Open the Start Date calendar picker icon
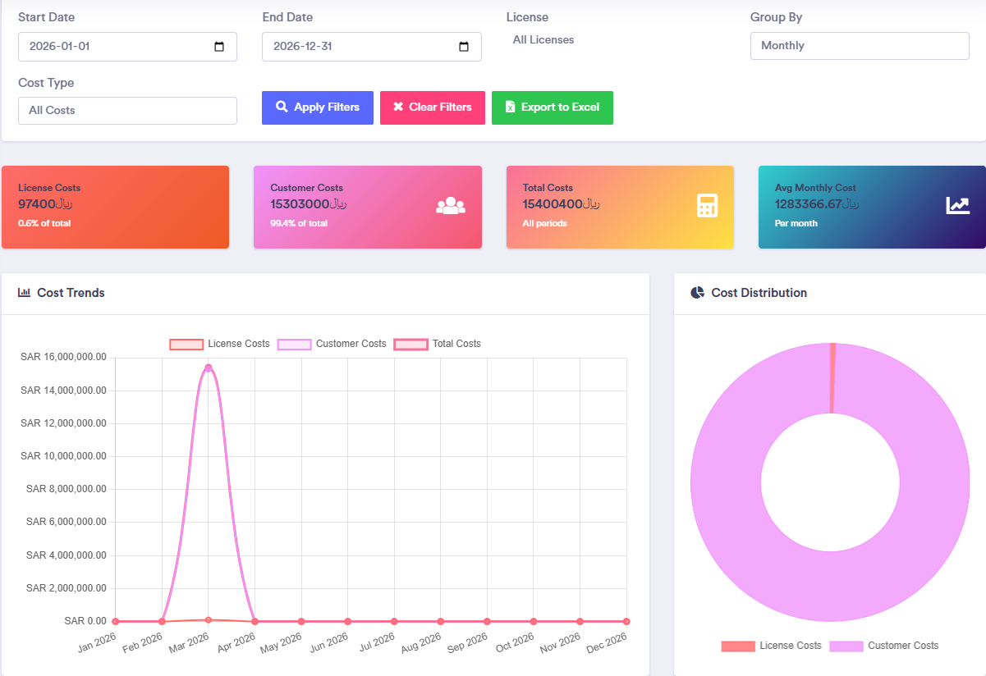Screen dimensions: 986x676 click(x=219, y=47)
